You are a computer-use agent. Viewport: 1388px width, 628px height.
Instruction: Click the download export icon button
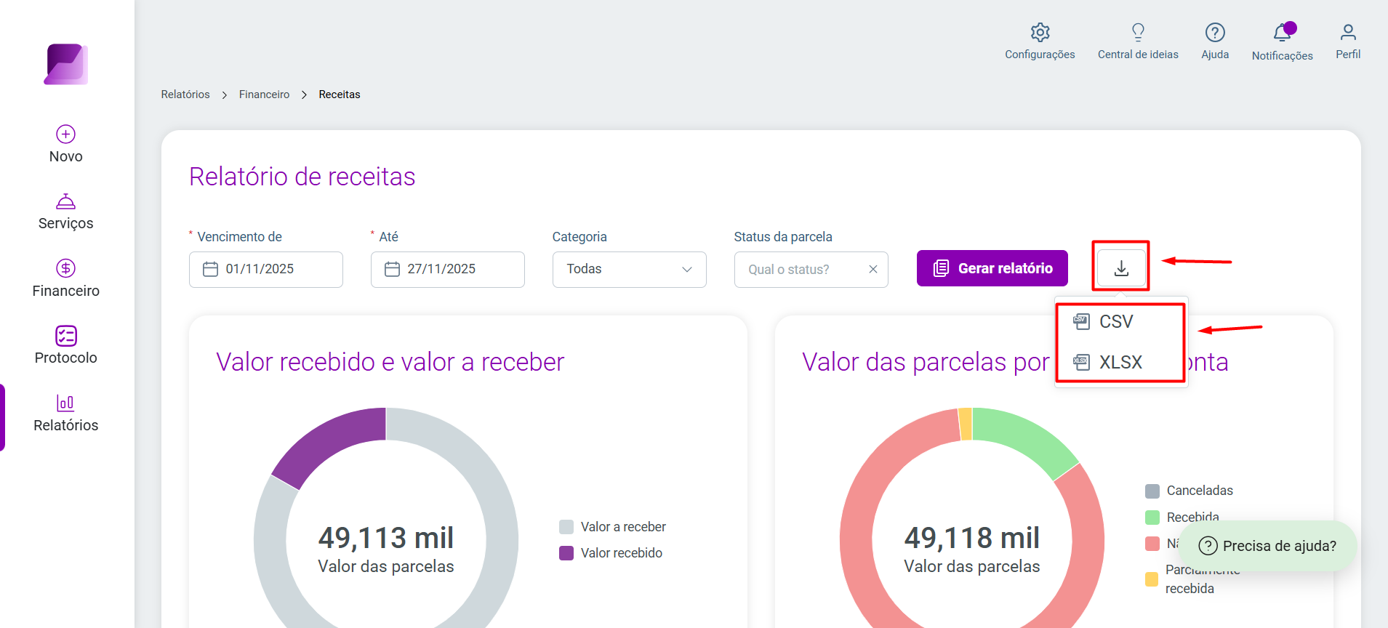click(x=1121, y=268)
